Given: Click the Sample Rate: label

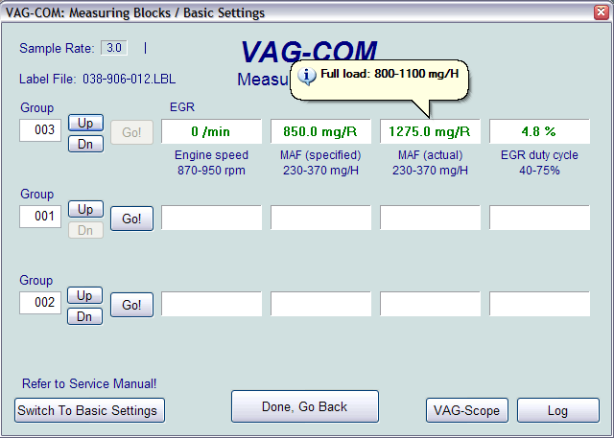Looking at the screenshot, I should [x=57, y=48].
